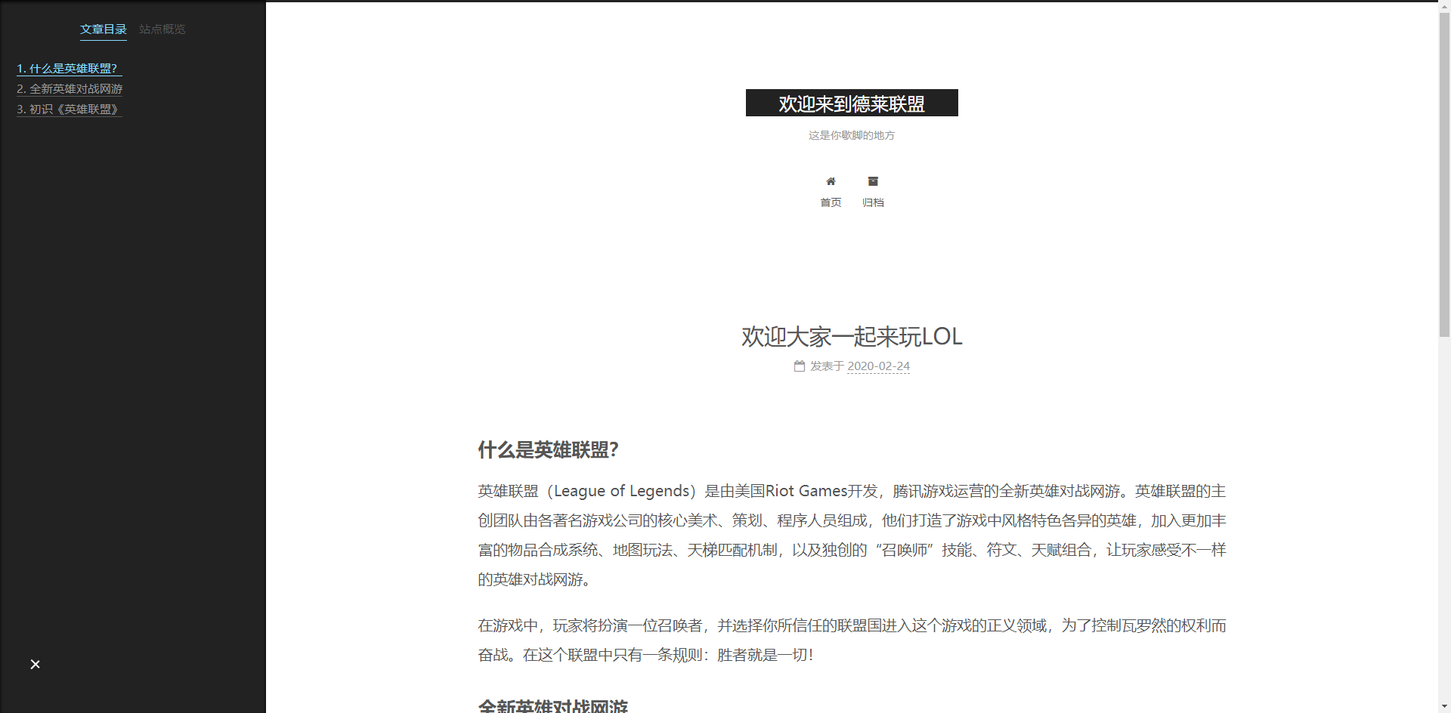
Task: Click the vertical scrollbar thumb
Action: point(1444,174)
